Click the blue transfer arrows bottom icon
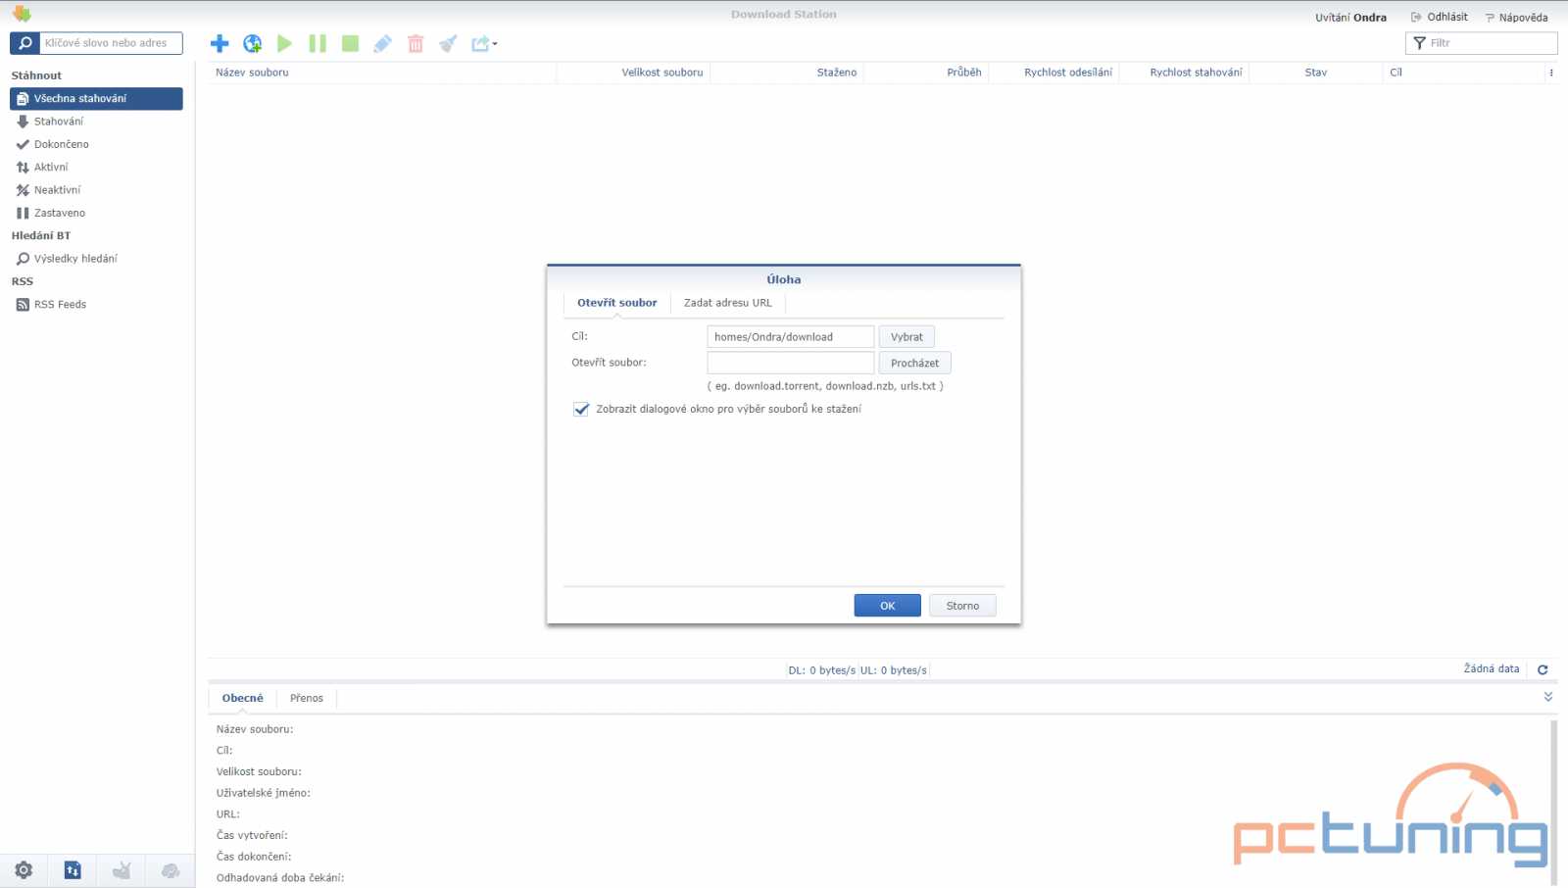 click(73, 870)
